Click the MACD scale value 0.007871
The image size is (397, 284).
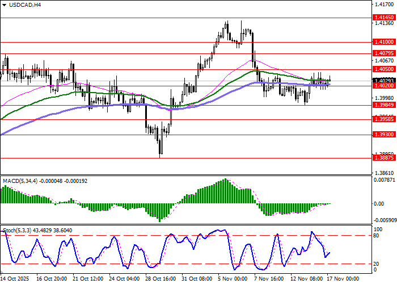click(385, 180)
